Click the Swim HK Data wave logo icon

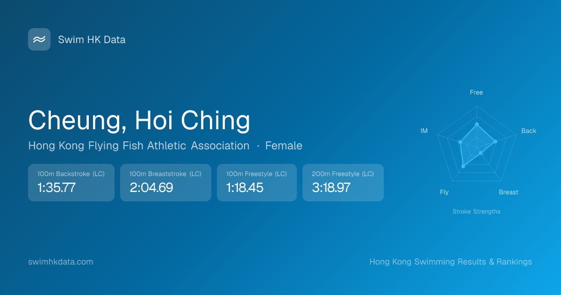(39, 39)
